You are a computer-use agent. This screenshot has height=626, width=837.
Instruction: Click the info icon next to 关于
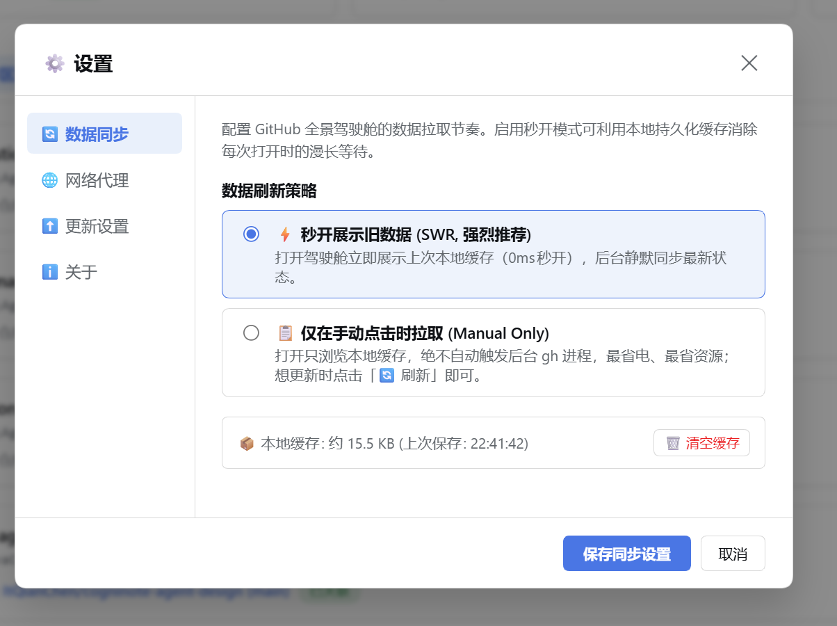49,272
